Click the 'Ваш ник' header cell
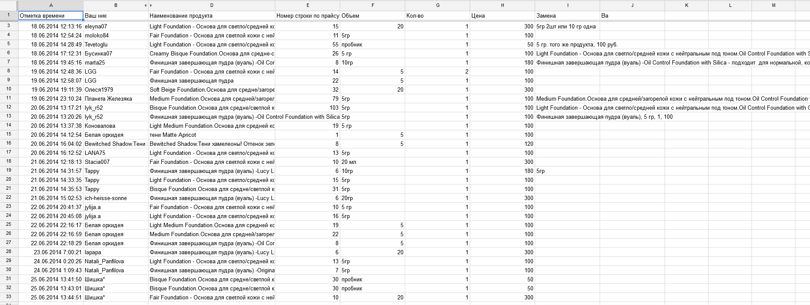Viewport: 810px width, 305px height. [x=115, y=16]
